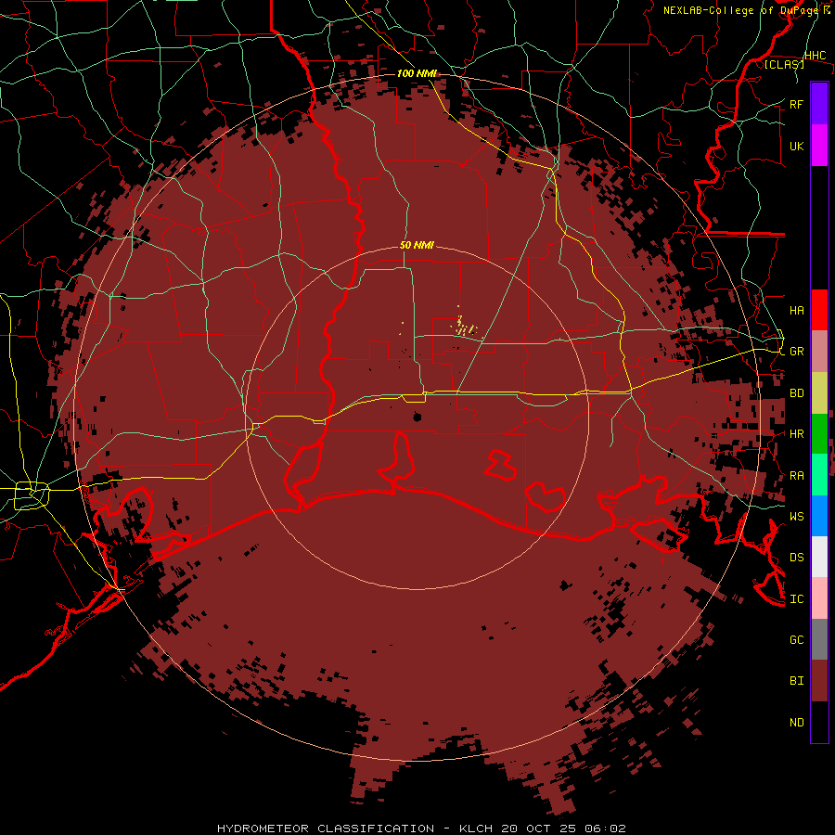Click the HR dark green legend swatch
This screenshot has width=835, height=835.
[x=819, y=434]
